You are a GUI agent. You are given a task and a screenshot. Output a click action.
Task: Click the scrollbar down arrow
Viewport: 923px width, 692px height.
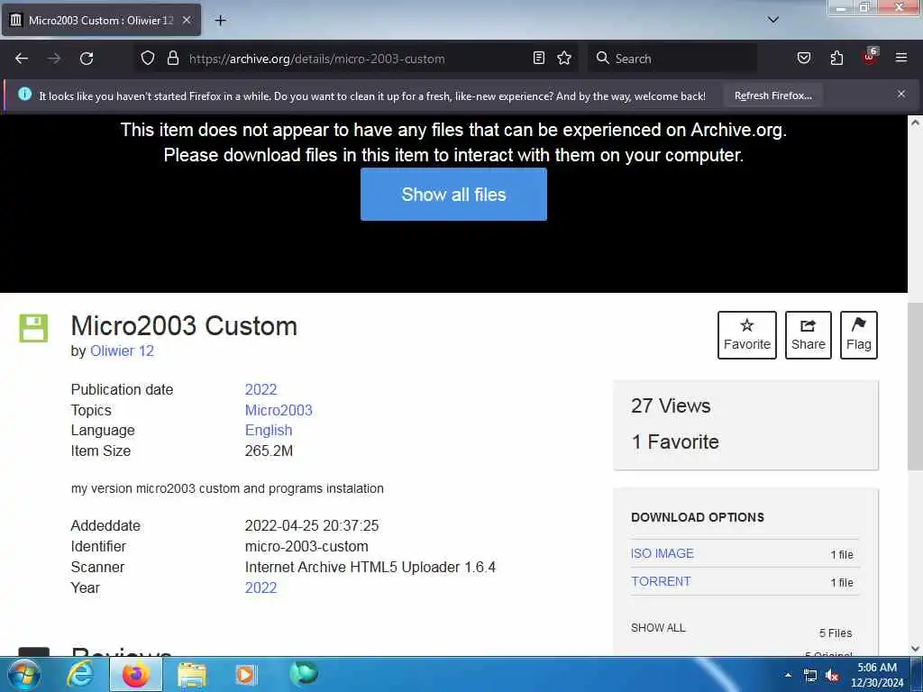point(915,649)
